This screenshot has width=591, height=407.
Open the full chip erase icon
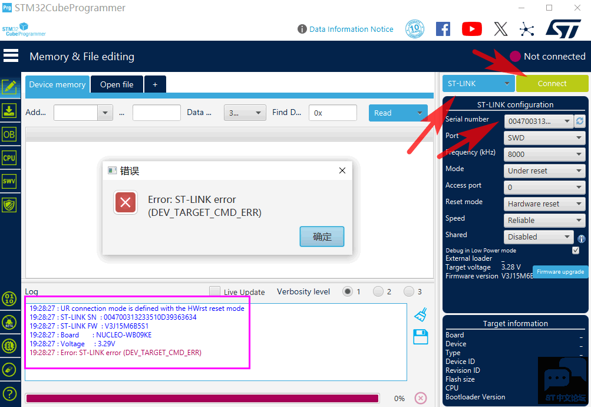click(x=9, y=370)
